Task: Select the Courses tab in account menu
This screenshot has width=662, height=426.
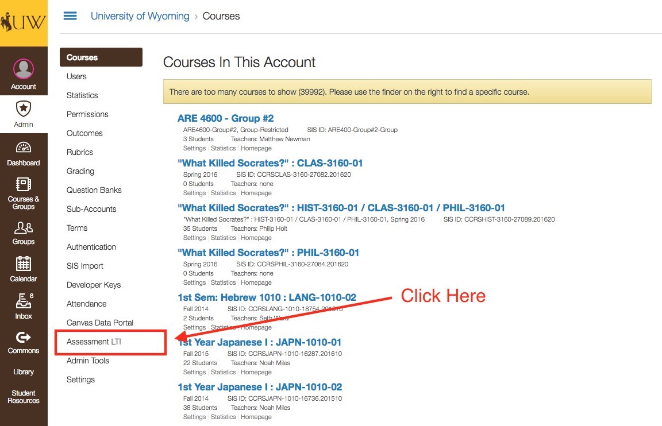Action: click(101, 57)
